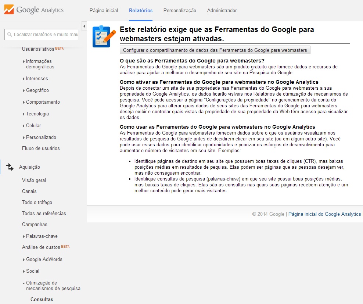
Task: Click the magnifier icon in the search box
Action: point(9,34)
